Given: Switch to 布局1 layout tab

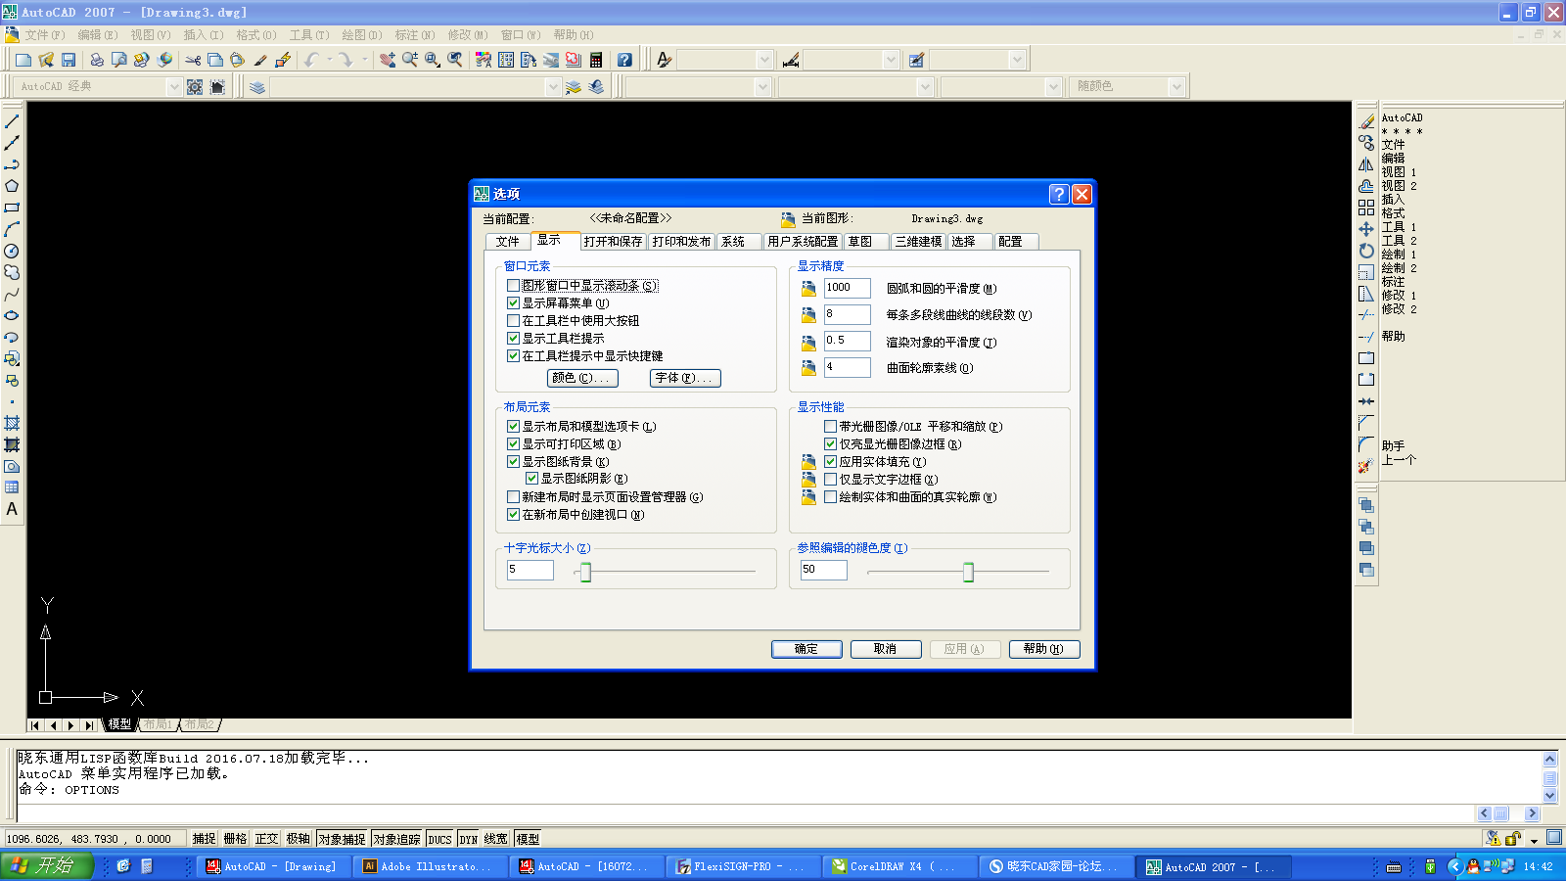Looking at the screenshot, I should [x=158, y=725].
